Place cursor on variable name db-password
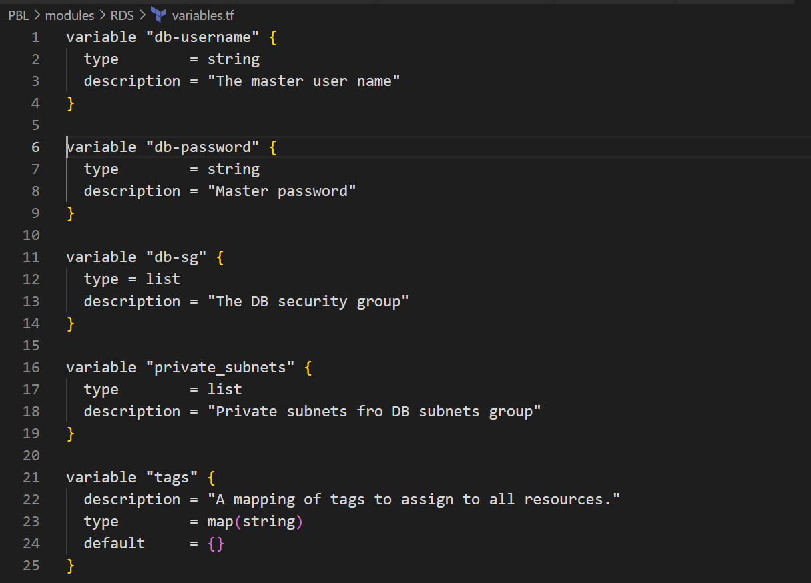811x583 pixels. coord(205,147)
